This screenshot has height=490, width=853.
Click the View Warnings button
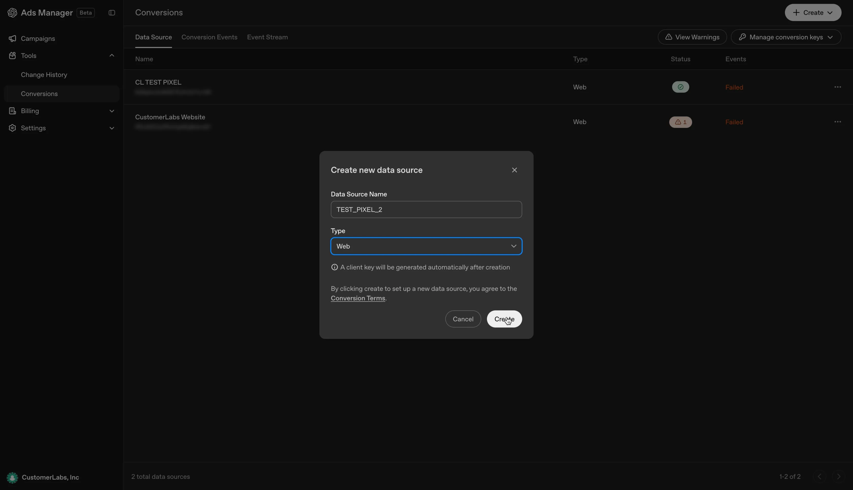click(692, 37)
